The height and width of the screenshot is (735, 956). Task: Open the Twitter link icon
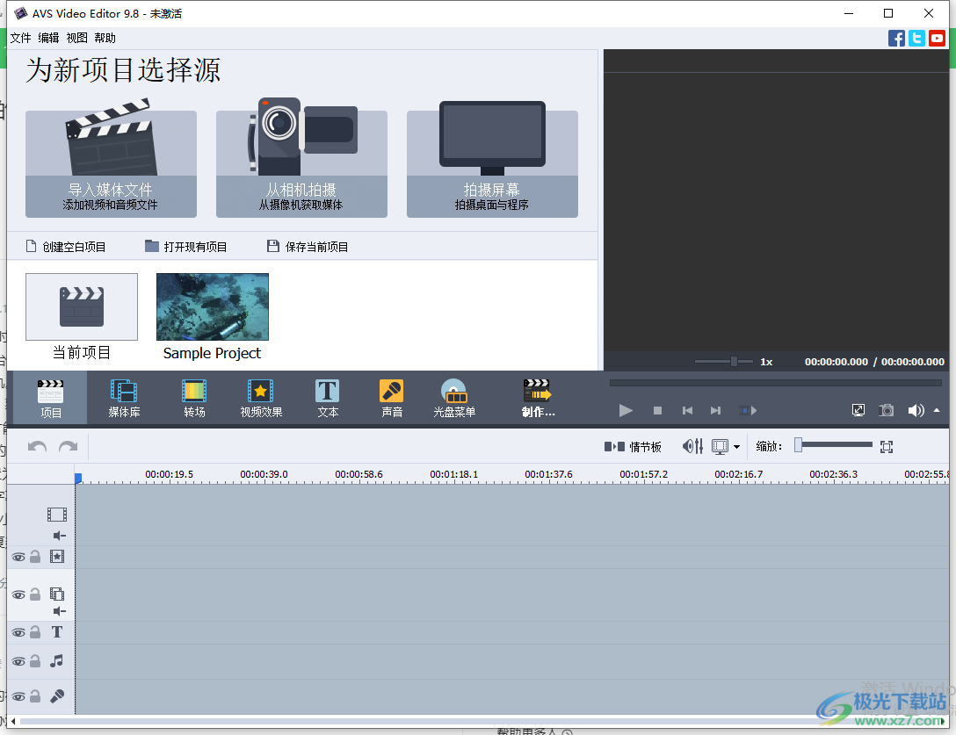tap(916, 39)
